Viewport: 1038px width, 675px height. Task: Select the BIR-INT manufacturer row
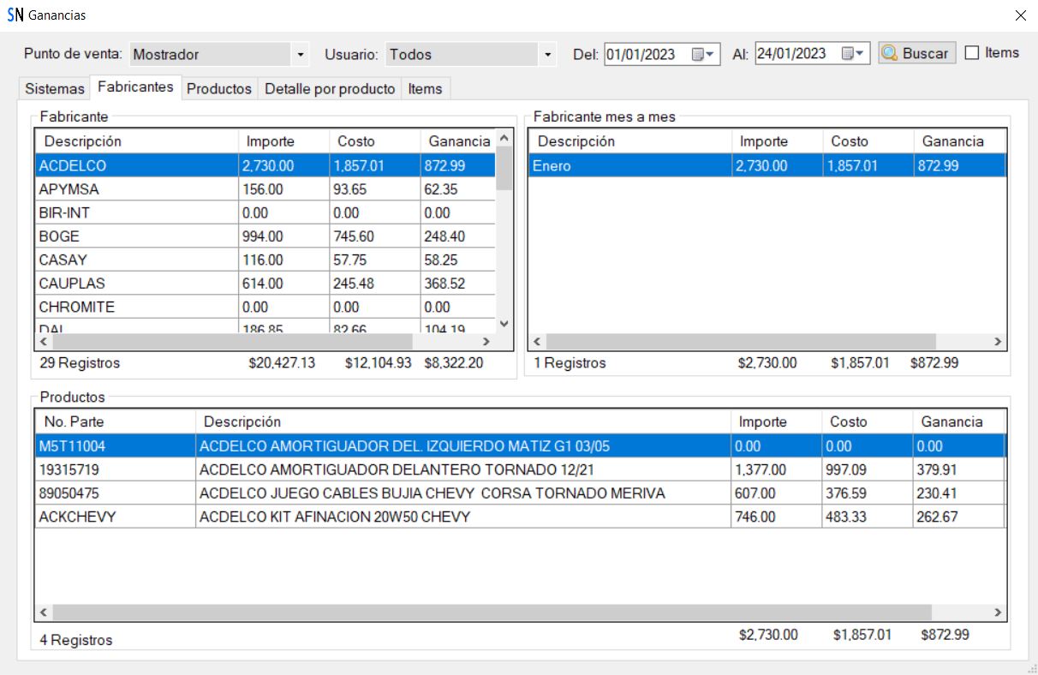(265, 212)
